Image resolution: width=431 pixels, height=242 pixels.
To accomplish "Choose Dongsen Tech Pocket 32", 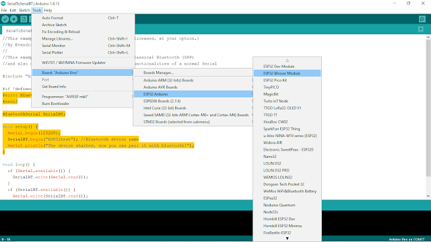I will tap(288, 184).
